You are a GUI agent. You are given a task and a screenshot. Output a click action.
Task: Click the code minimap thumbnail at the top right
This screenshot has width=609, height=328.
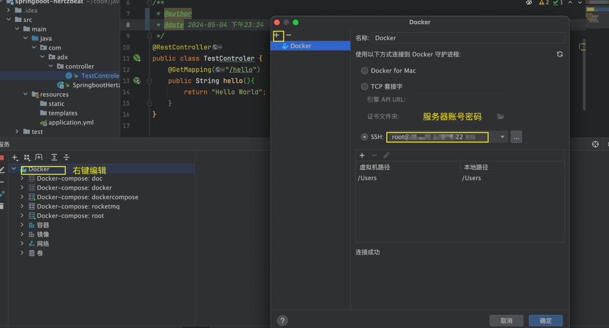coord(597,16)
